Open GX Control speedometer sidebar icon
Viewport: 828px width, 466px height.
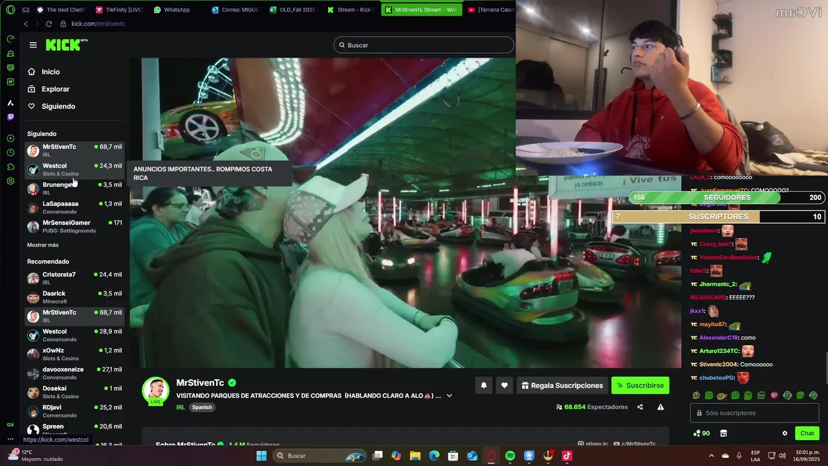tap(10, 39)
